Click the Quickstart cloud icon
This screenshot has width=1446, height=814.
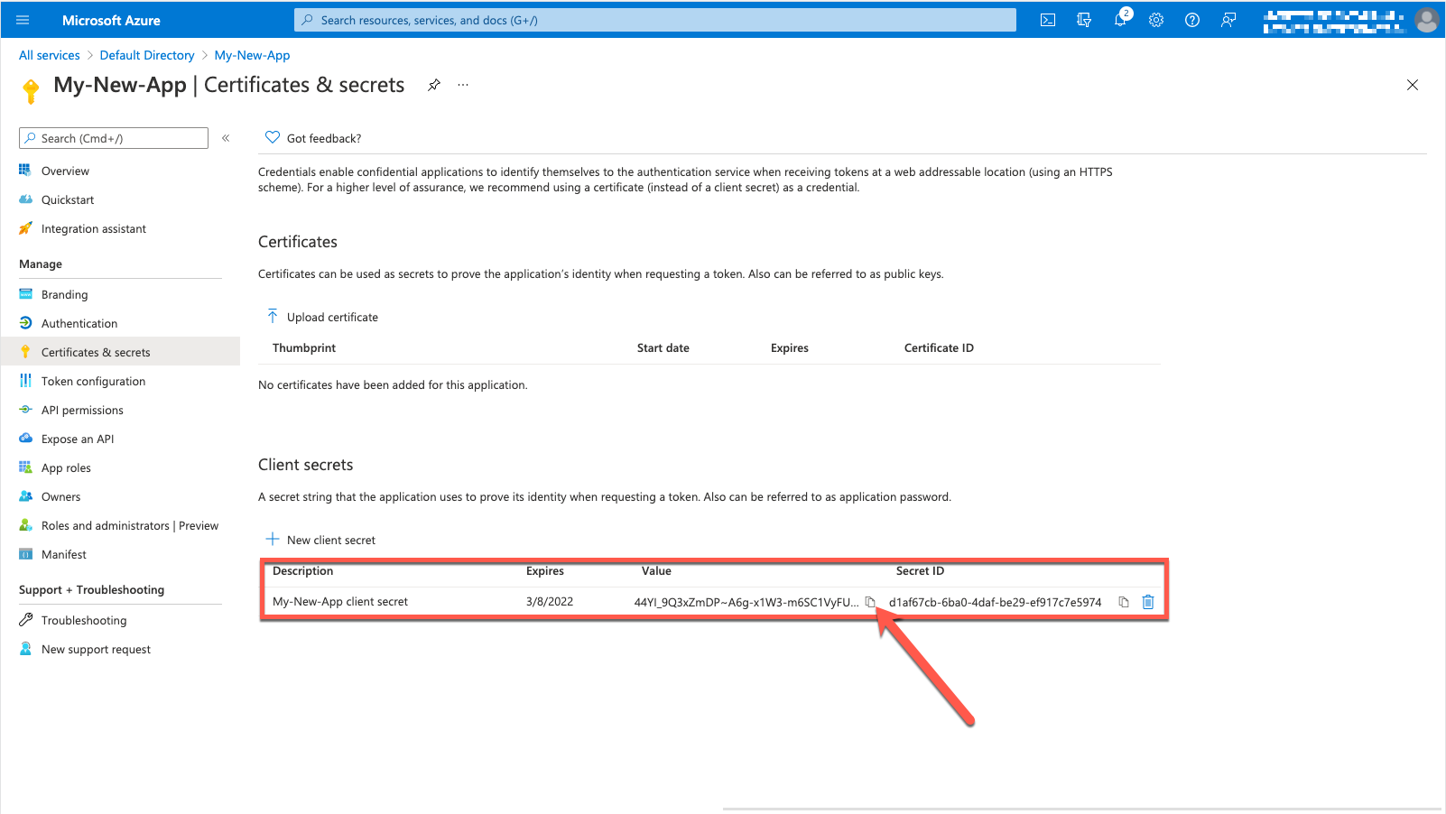(25, 199)
